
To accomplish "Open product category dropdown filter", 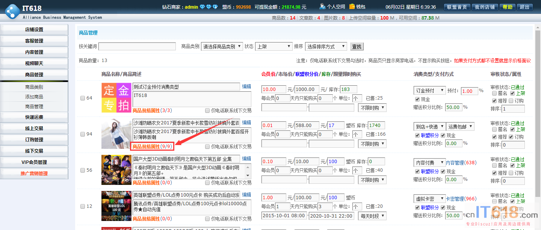I will tap(222, 47).
